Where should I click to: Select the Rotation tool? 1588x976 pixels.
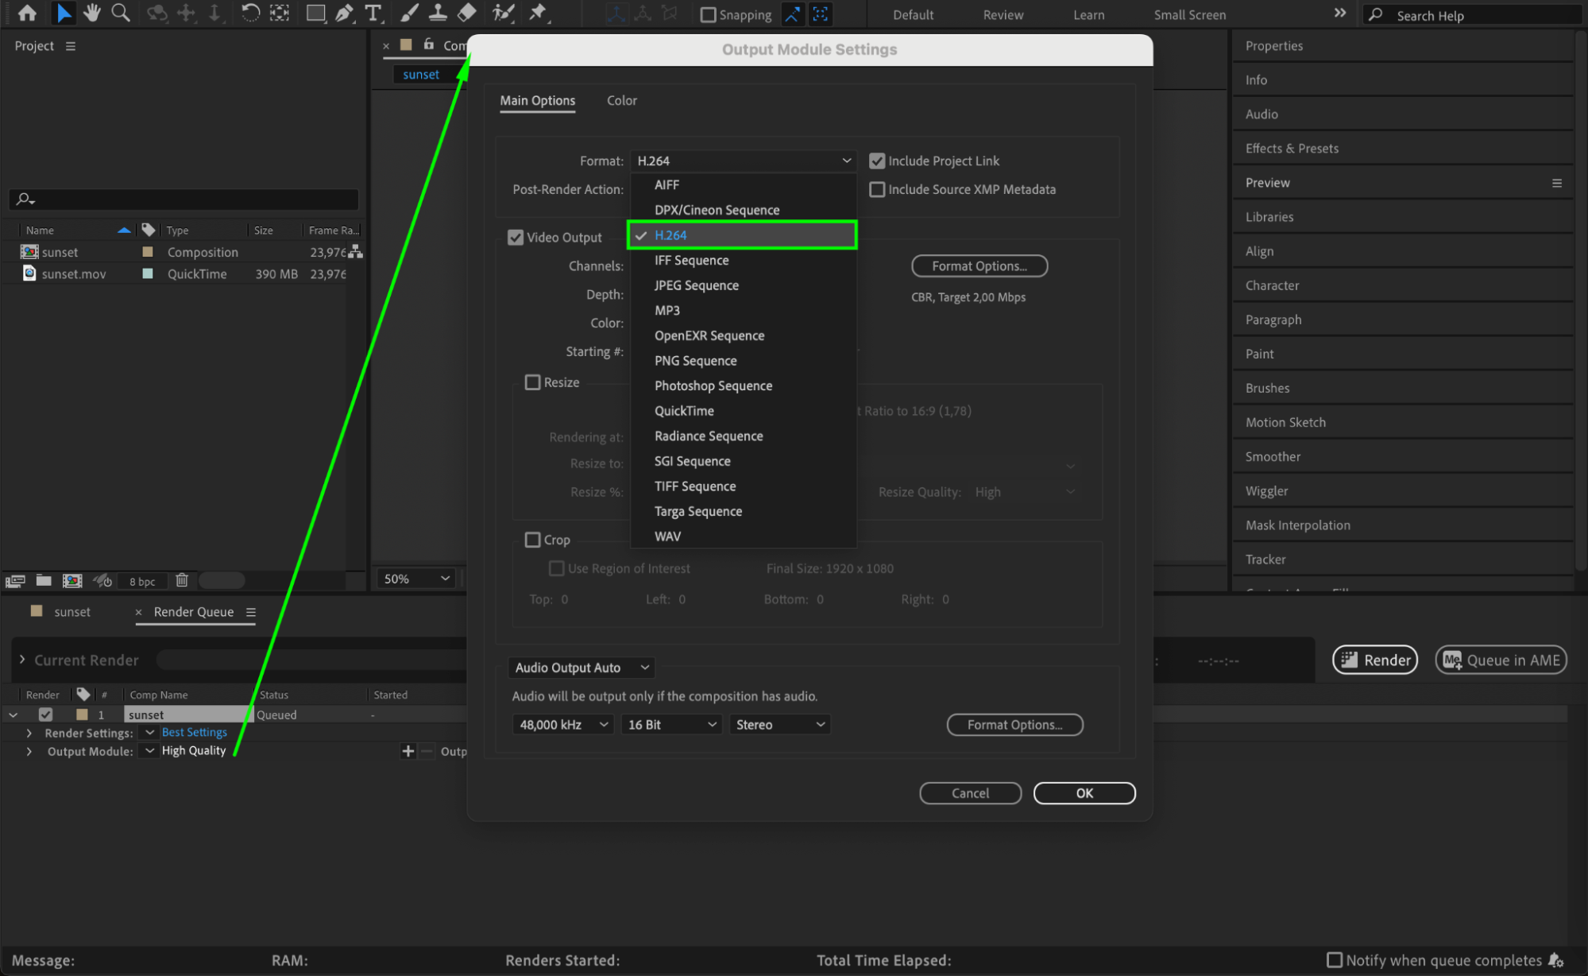coord(250,13)
